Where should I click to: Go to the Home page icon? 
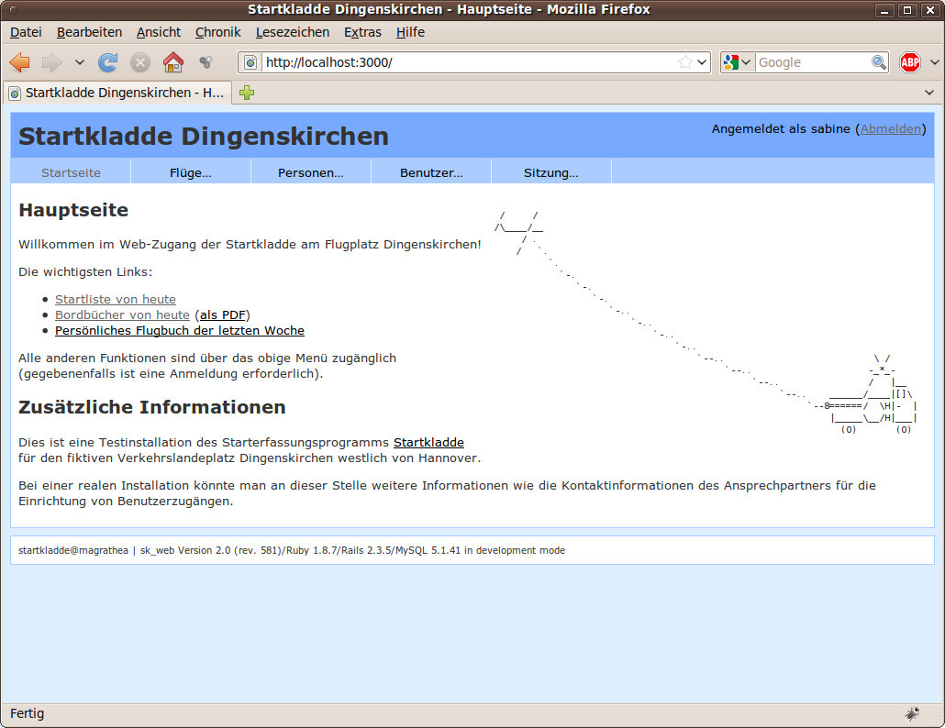[173, 62]
